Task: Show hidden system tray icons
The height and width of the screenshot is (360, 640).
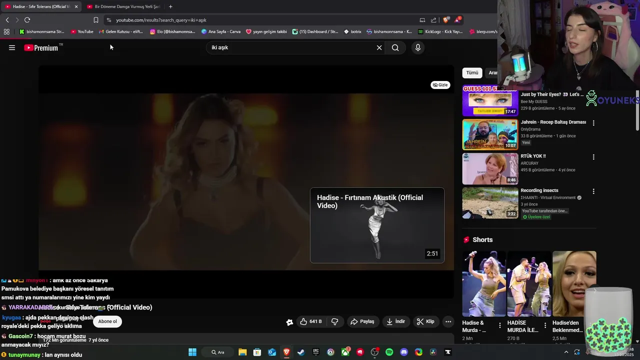Action: coord(566,352)
